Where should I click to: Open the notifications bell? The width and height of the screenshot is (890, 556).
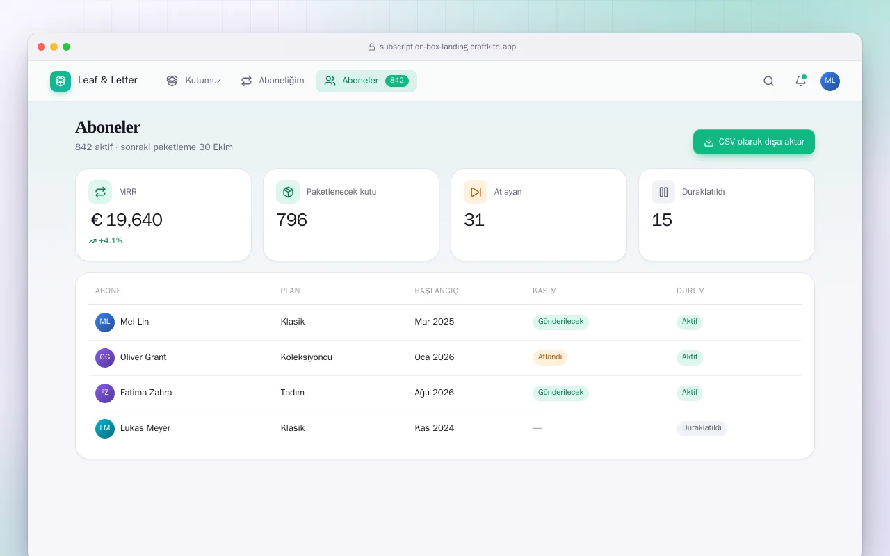(800, 81)
